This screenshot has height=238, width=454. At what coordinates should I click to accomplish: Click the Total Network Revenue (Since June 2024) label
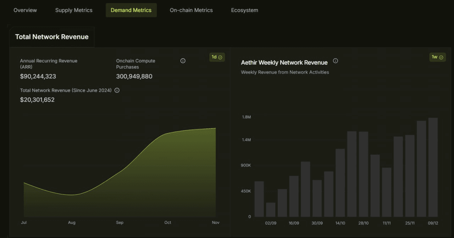(x=66, y=90)
